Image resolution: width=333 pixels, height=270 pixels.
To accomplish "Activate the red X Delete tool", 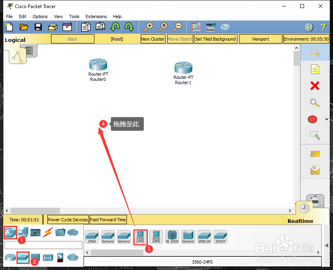I will click(x=315, y=86).
